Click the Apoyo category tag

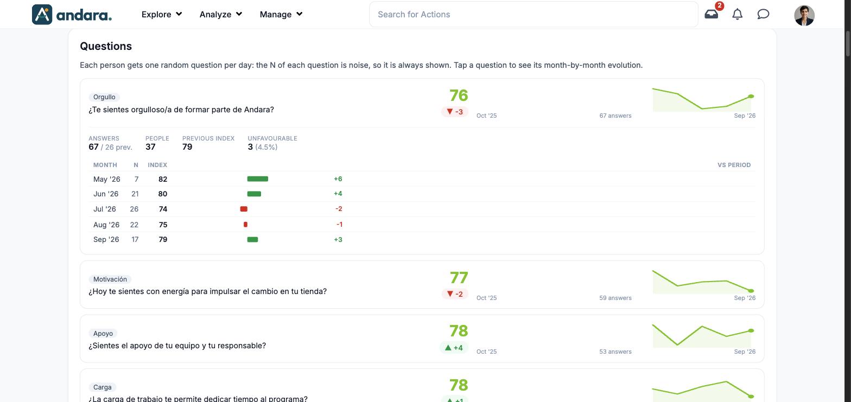[103, 334]
